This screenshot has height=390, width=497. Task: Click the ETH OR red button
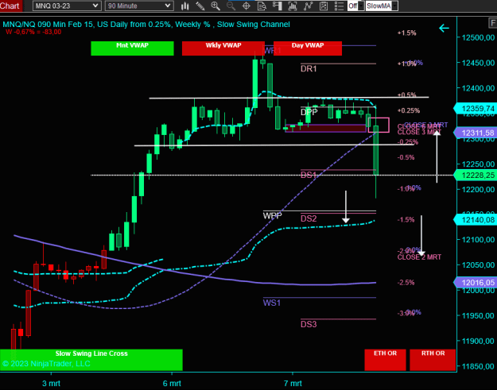click(x=385, y=360)
